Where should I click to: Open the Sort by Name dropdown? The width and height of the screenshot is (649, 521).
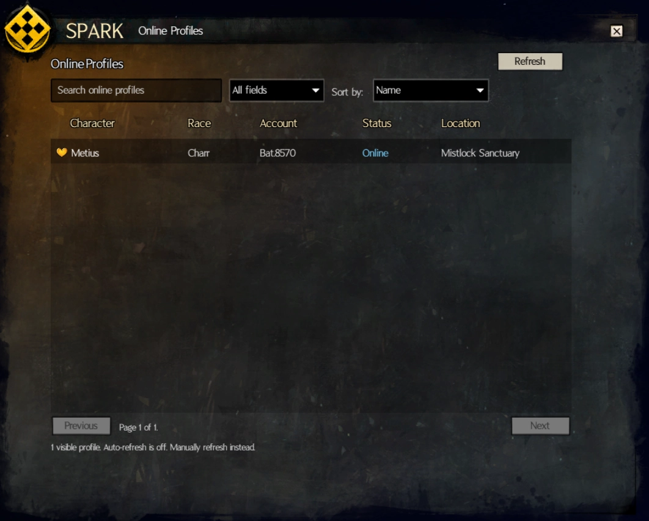430,90
